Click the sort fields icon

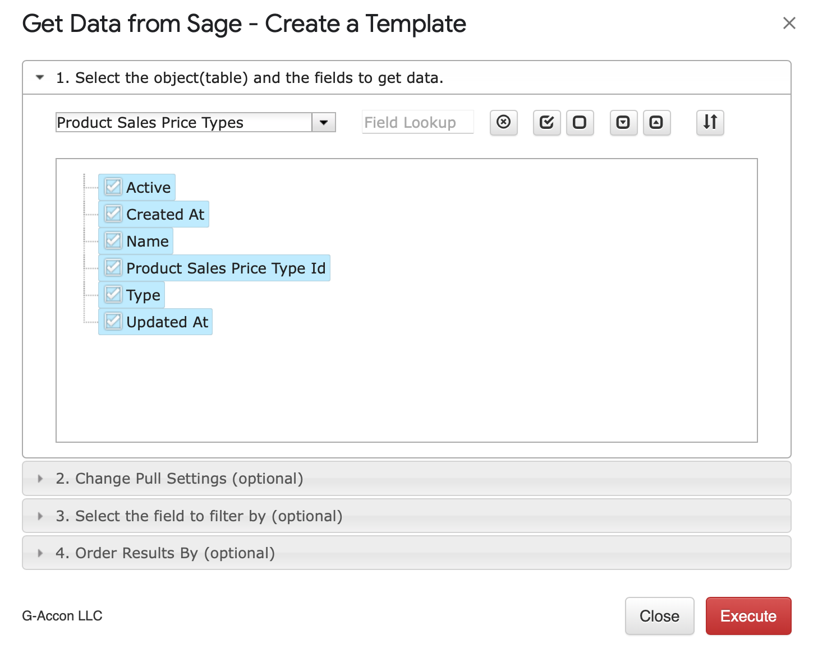710,122
